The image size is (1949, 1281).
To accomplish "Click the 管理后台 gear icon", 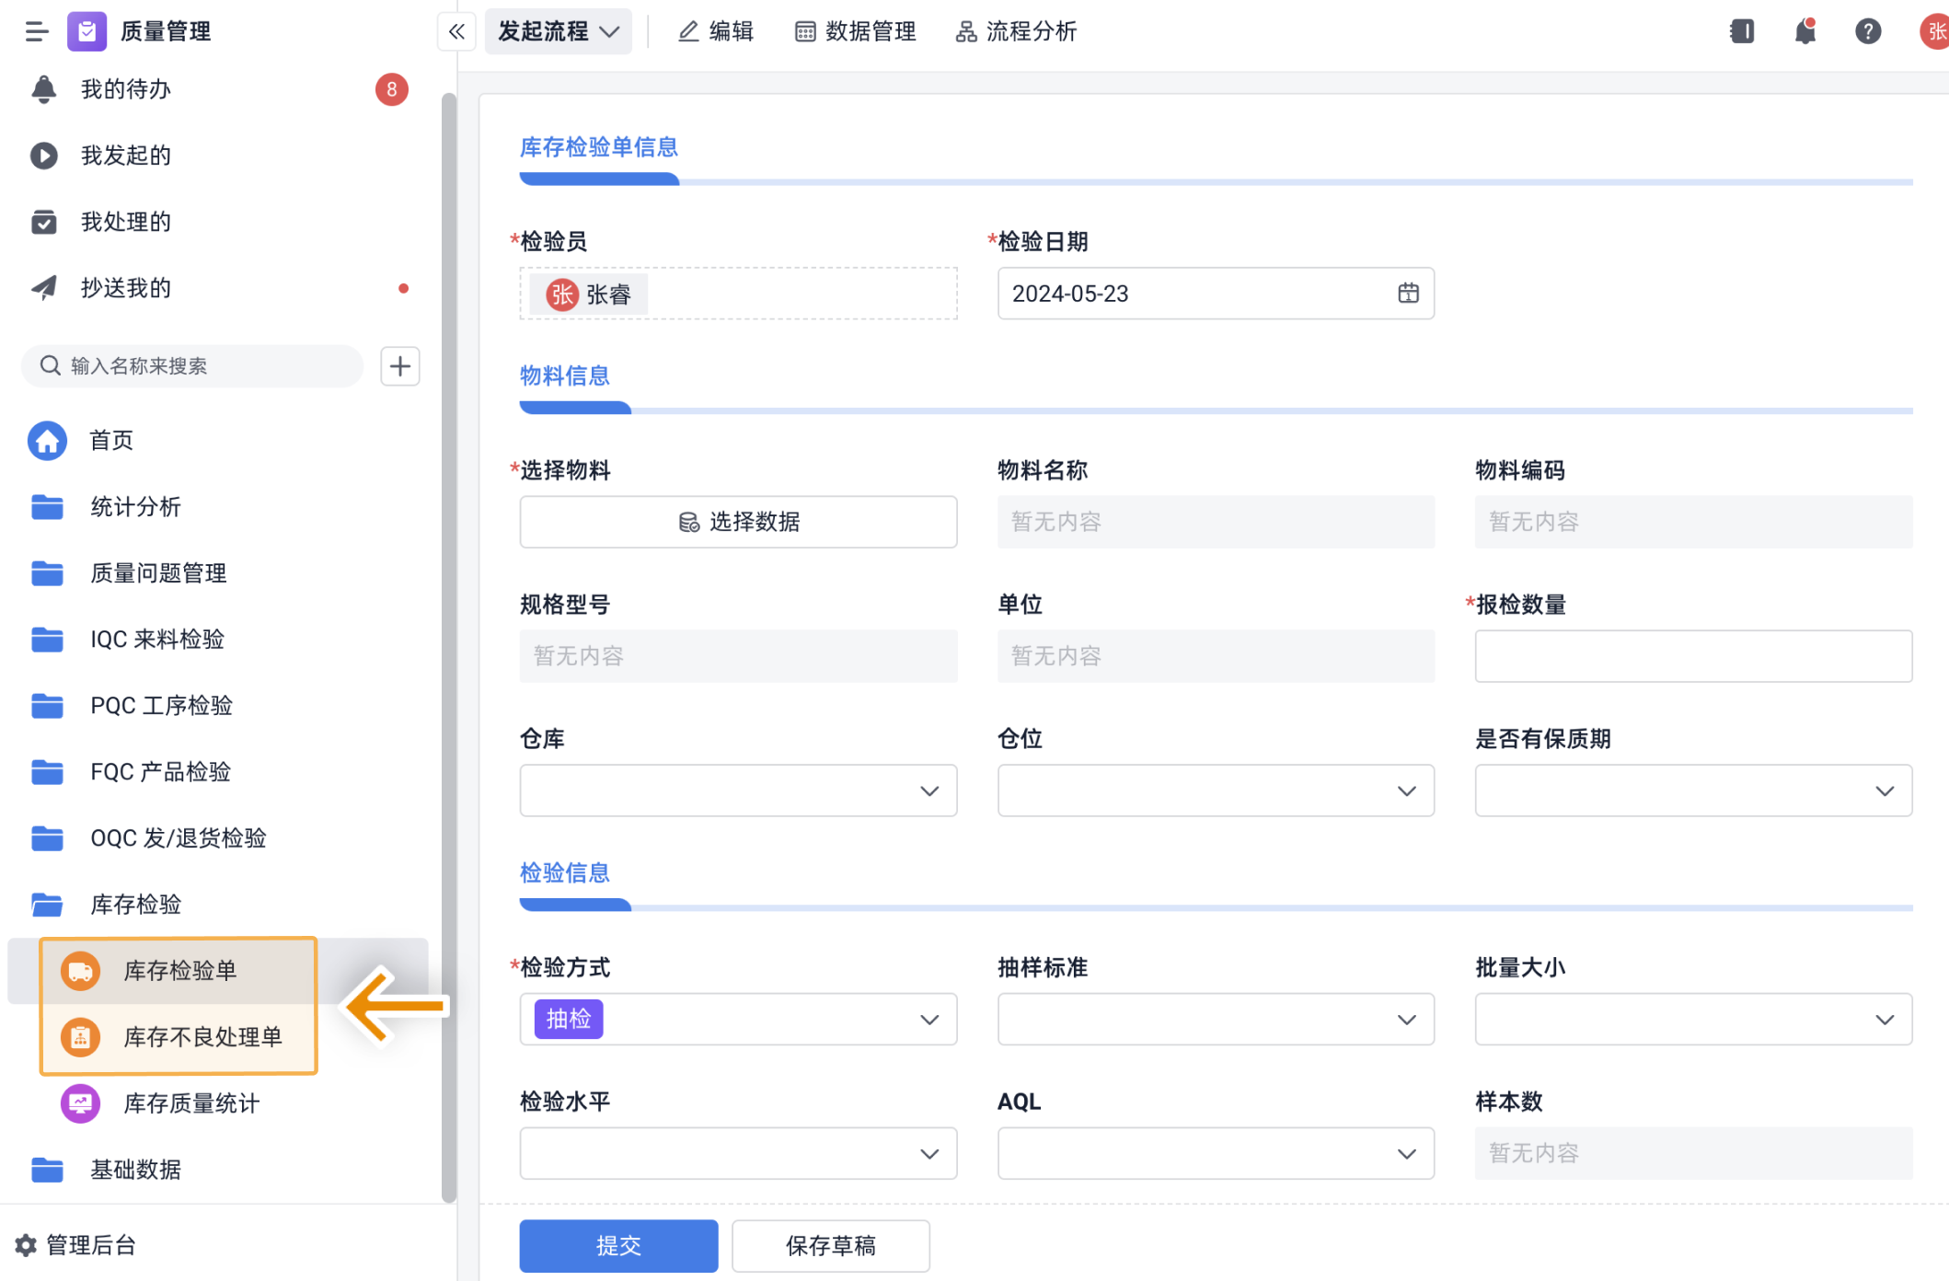I will (26, 1245).
